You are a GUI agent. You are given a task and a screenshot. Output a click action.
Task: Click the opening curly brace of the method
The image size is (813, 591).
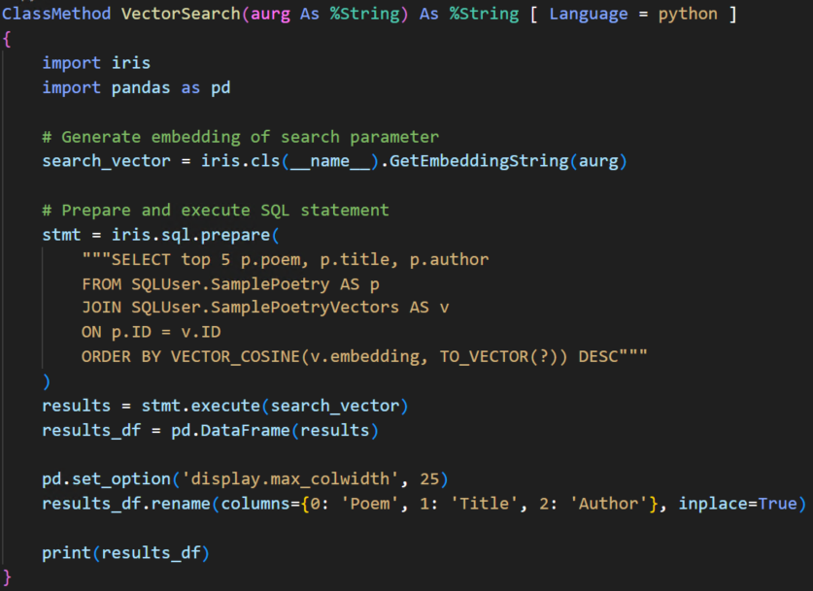point(7,39)
